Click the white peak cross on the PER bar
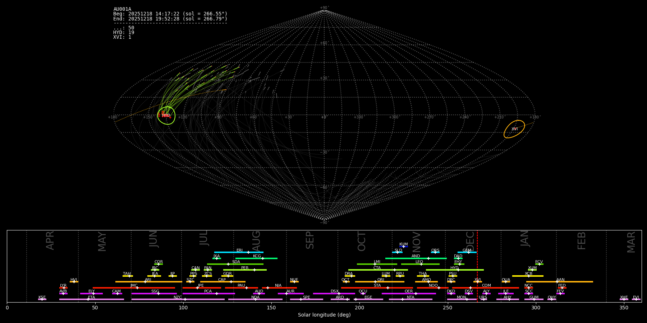This screenshot has height=323, width=647. (254, 270)
